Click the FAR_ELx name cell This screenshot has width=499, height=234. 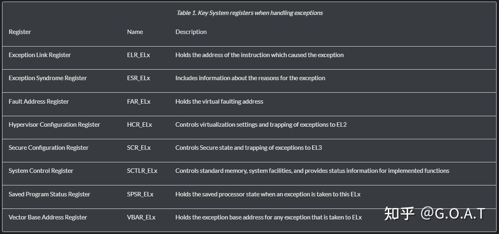click(139, 102)
